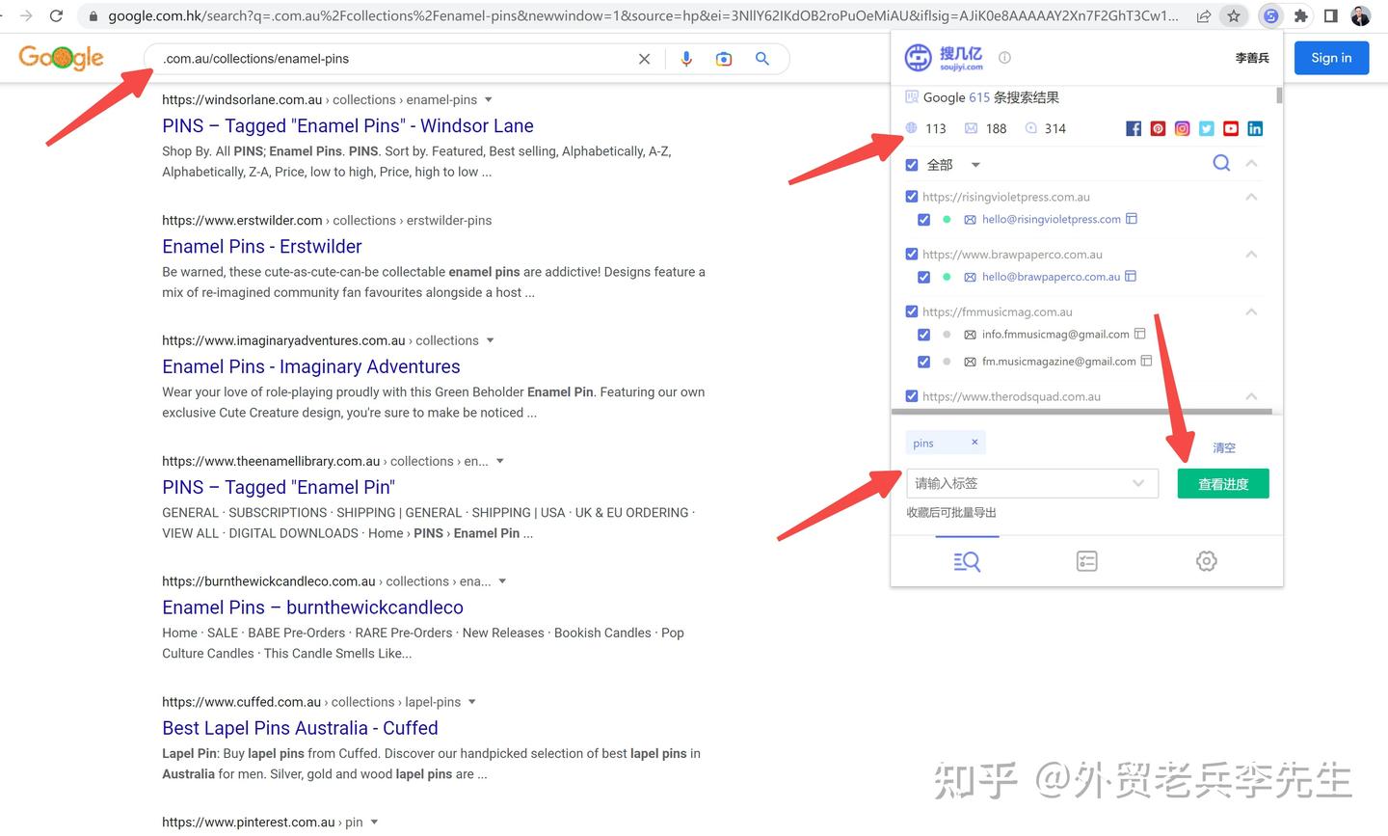The height and width of the screenshot is (836, 1388).
Task: Open the email icon showing 188 count
Action: (x=971, y=127)
